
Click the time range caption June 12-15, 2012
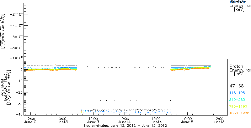point(126,126)
